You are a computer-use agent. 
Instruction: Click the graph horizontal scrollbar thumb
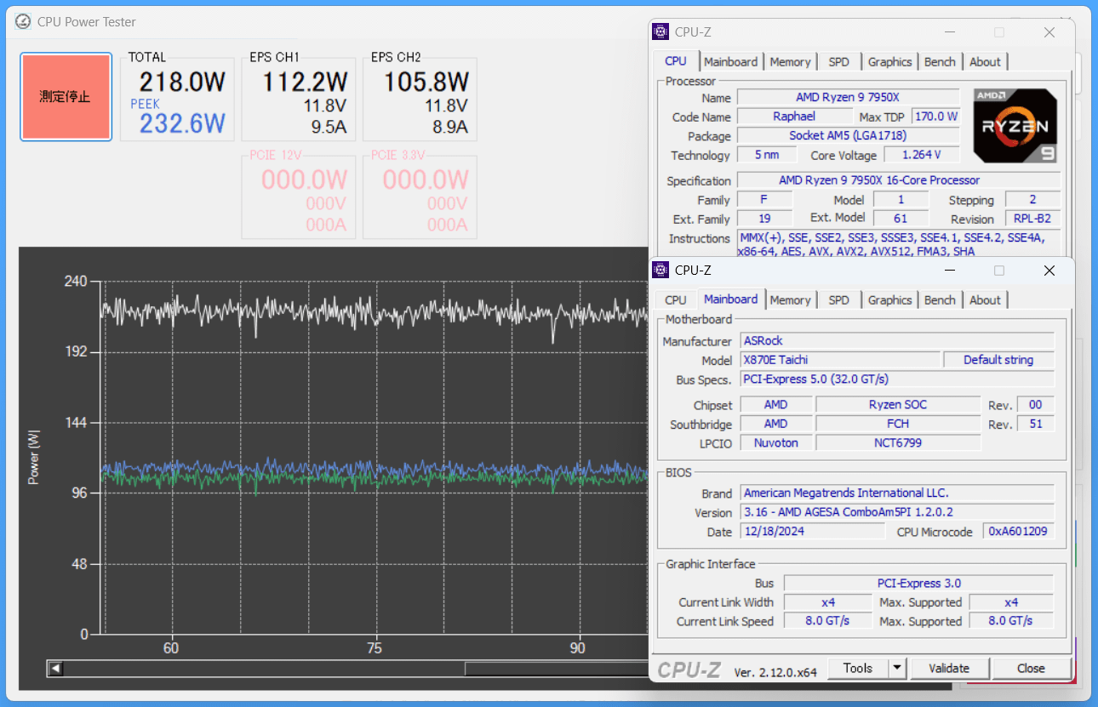(557, 669)
